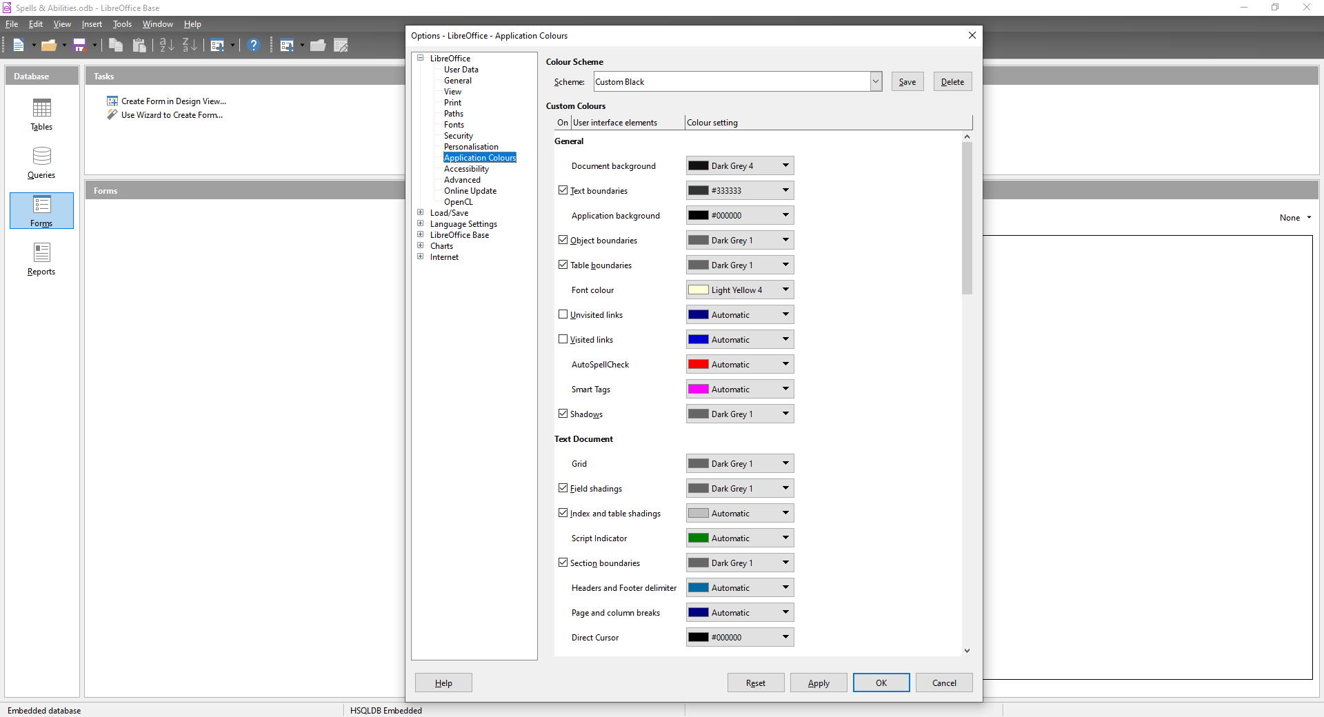Click the Save database toolbar icon
1324x717 pixels.
(x=79, y=46)
